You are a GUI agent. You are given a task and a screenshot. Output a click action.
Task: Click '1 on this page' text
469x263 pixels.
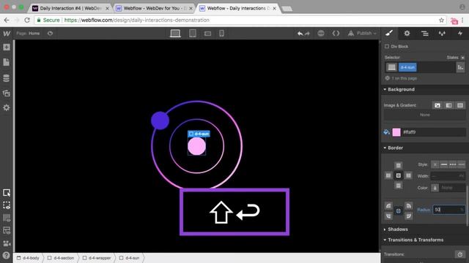[404, 78]
